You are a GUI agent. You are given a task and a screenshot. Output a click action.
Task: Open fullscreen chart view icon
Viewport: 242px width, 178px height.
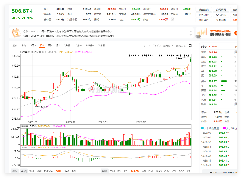pyautogui.click(x=190, y=46)
